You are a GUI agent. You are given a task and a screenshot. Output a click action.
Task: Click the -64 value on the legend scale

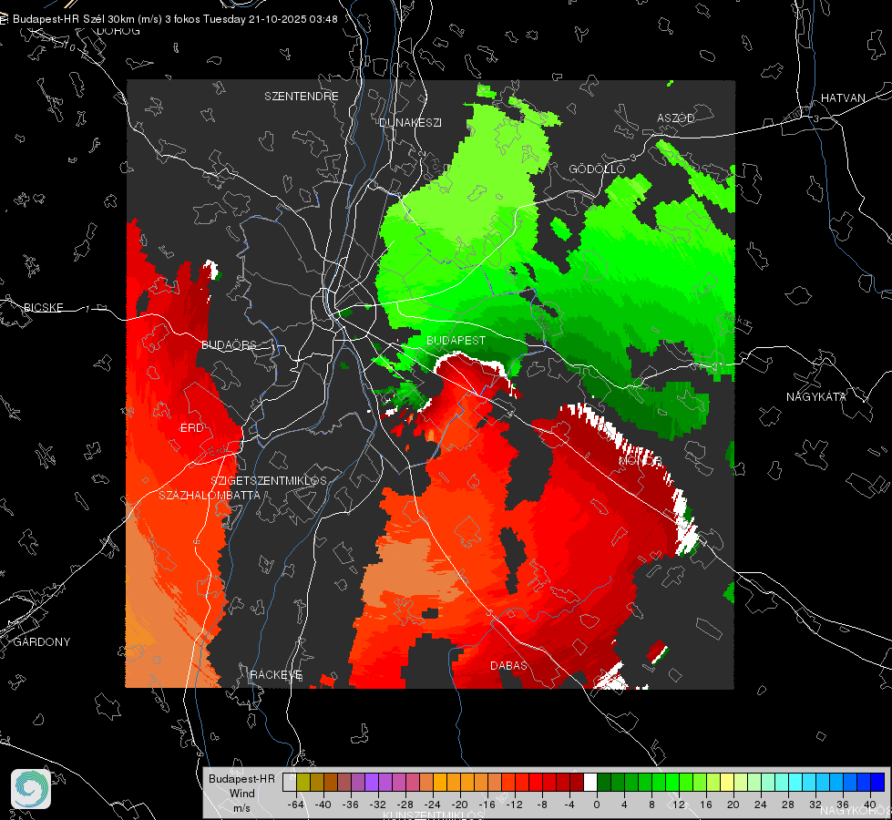(x=296, y=805)
